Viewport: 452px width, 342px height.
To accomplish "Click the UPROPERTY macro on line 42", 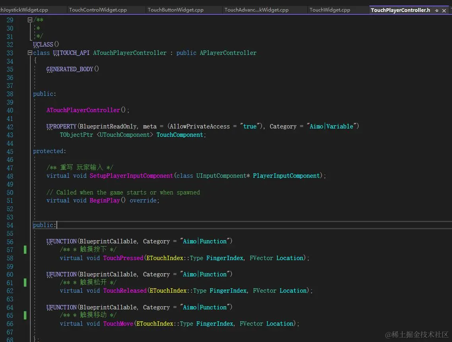I will [61, 126].
